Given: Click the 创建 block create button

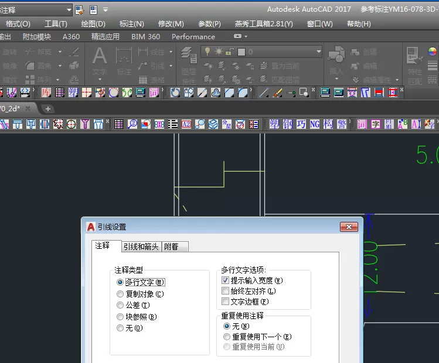Looking at the screenshot, I should click(x=364, y=52).
